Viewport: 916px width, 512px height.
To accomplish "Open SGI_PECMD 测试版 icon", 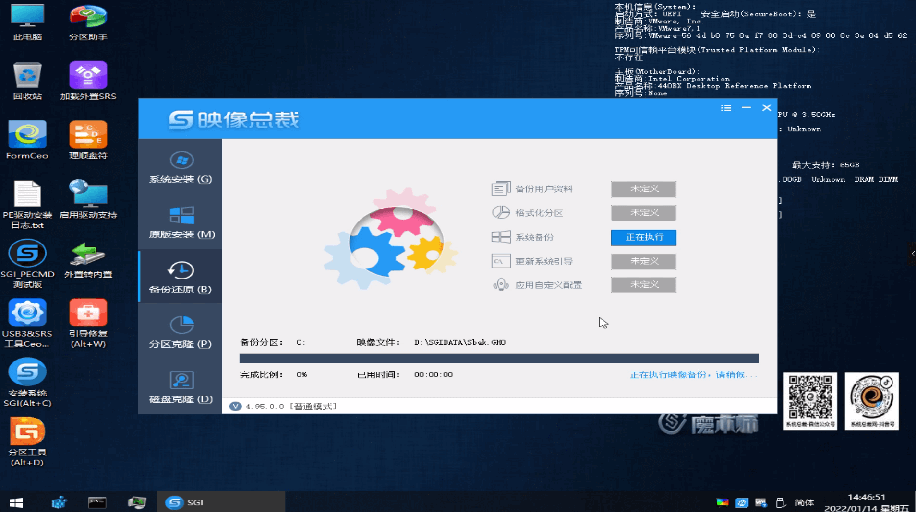I will [x=27, y=264].
